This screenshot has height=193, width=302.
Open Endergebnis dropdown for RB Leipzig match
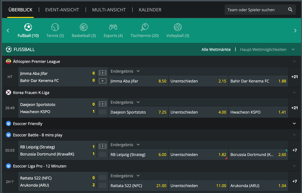pos(125,145)
